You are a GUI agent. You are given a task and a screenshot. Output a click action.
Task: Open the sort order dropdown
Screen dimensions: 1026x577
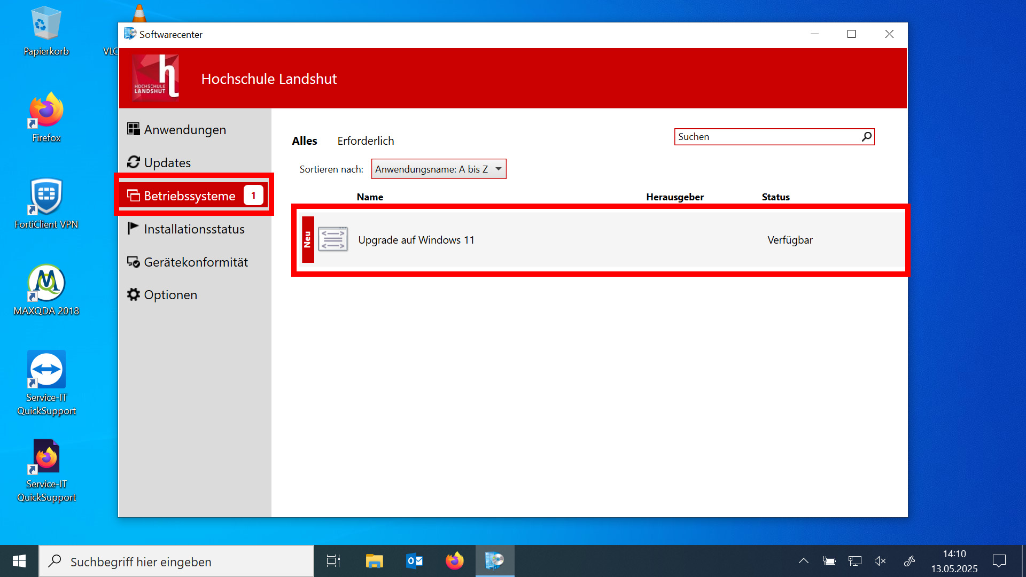pyautogui.click(x=498, y=169)
